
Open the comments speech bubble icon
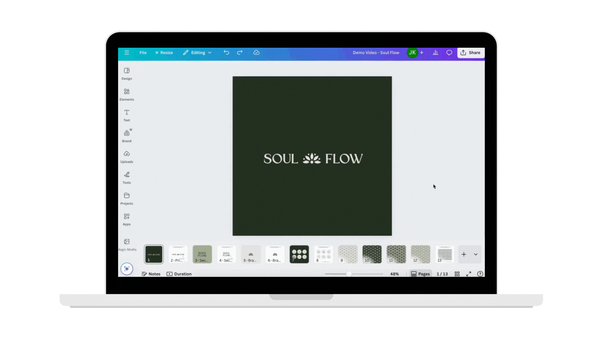pyautogui.click(x=449, y=52)
